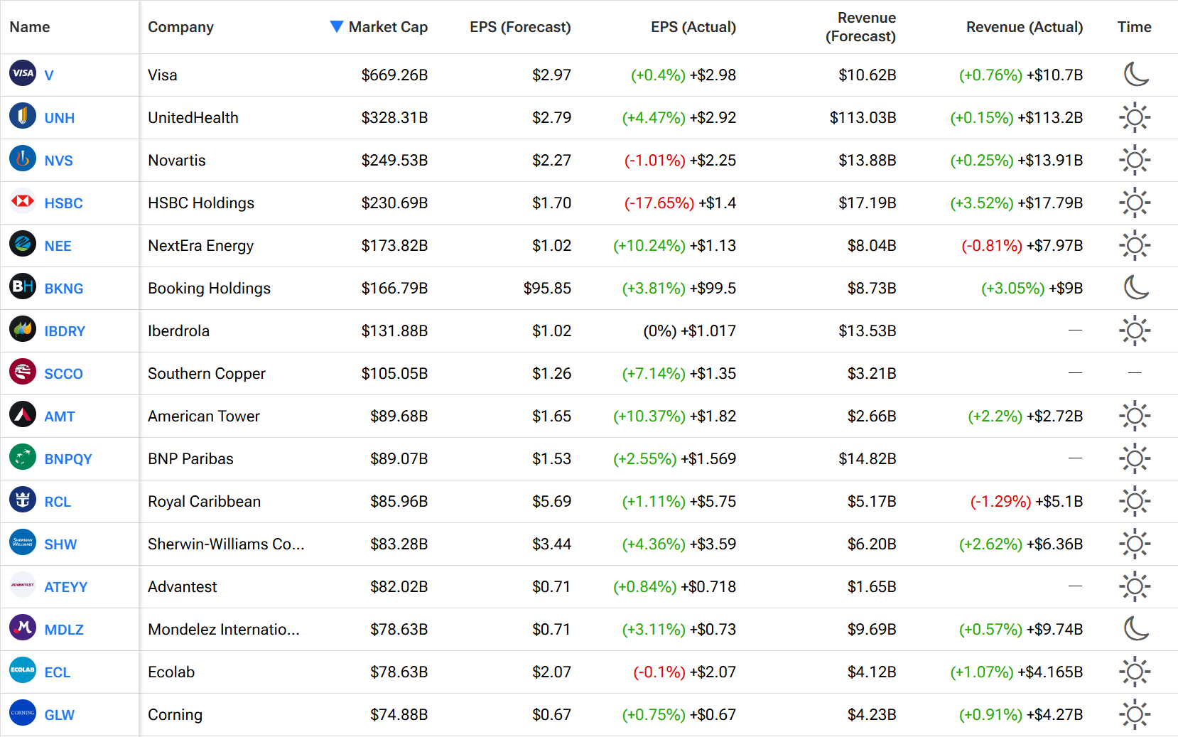Click the sun time icon for Corning

pyautogui.click(x=1135, y=714)
